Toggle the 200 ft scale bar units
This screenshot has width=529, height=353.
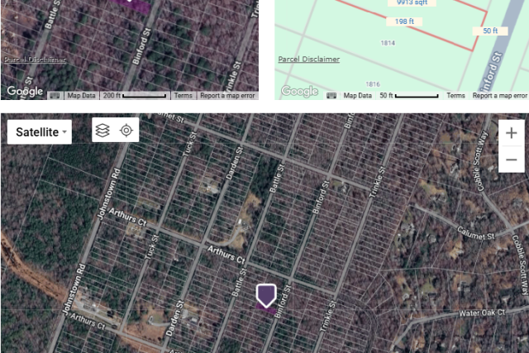pyautogui.click(x=135, y=96)
